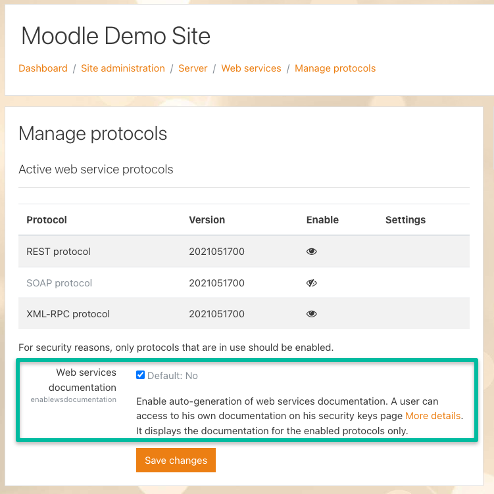This screenshot has width=494, height=494.
Task: Click the Enable column header
Action: [322, 220]
